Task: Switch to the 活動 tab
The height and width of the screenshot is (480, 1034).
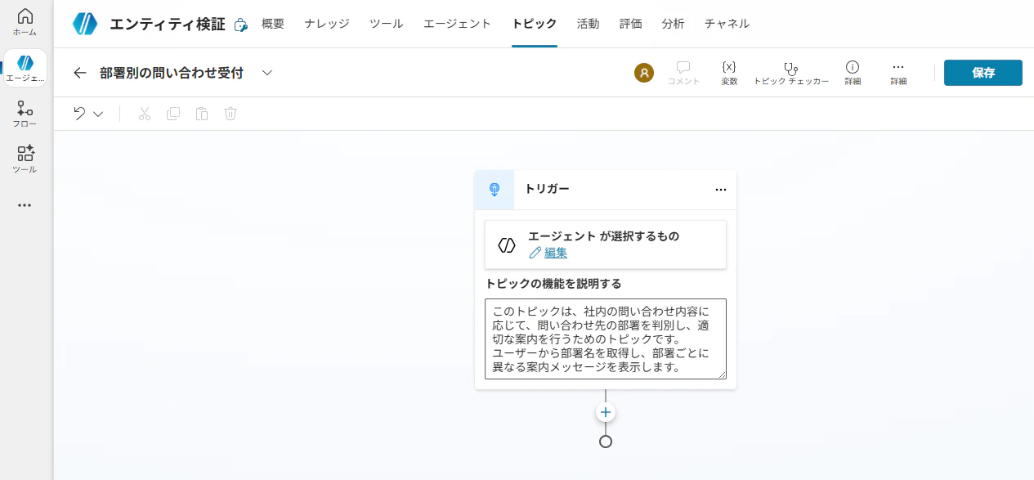Action: click(x=588, y=24)
